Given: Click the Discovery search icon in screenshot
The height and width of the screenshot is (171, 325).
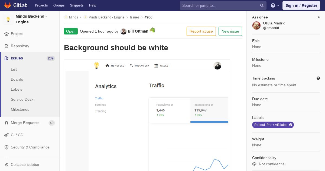Looking at the screenshot, I should (131, 66).
